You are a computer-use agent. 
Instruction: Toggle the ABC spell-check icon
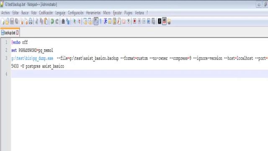pyautogui.click(x=164, y=21)
